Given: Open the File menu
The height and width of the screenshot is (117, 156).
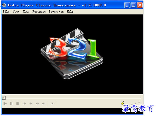Looking at the screenshot, I should 6,12.
